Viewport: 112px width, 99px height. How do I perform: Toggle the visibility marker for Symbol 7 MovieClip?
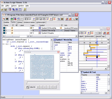(61, 30)
